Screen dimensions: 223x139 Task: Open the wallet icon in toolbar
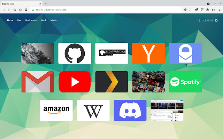[214, 10]
